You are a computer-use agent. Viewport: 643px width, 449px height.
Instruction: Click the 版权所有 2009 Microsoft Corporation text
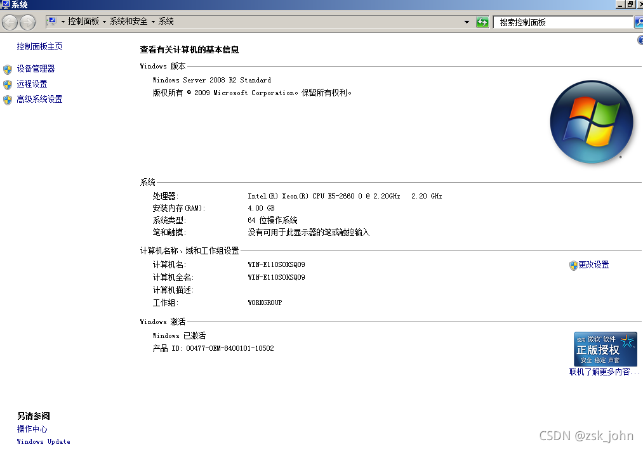(252, 93)
